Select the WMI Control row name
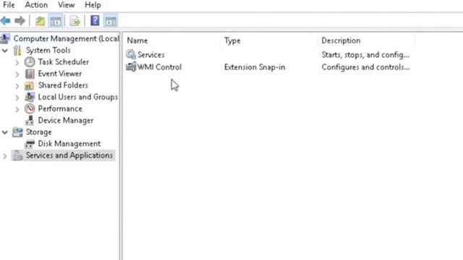The image size is (463, 260). 159,67
